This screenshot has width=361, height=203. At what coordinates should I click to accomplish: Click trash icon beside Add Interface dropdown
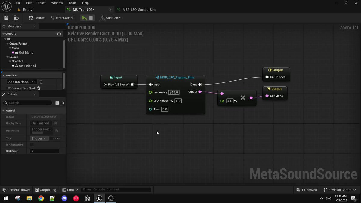[41, 82]
